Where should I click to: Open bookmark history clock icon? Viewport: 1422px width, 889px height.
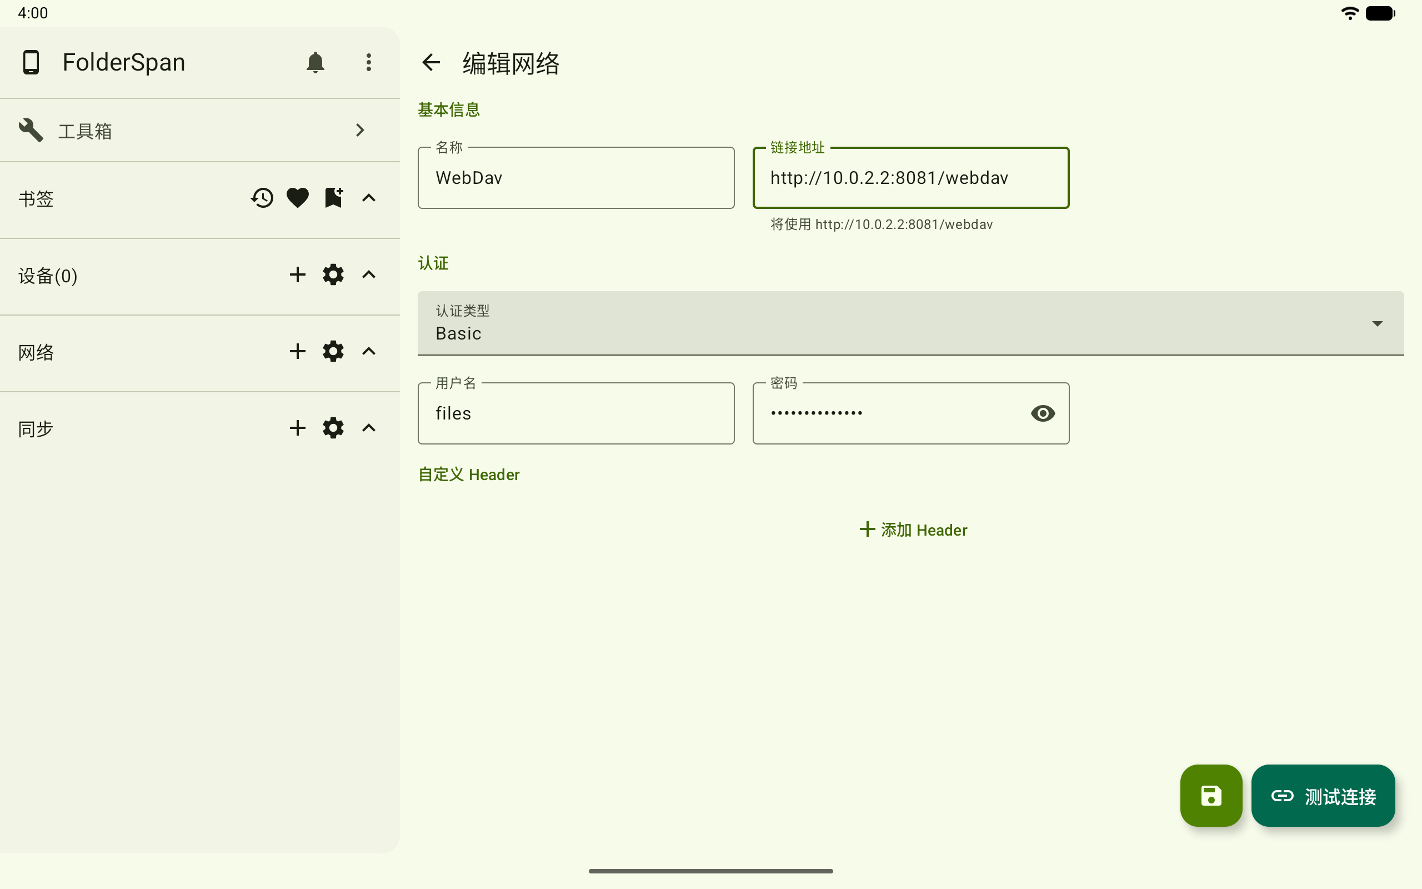262,198
